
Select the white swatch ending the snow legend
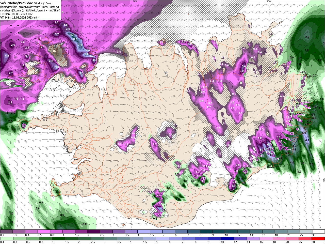(x=318, y=232)
